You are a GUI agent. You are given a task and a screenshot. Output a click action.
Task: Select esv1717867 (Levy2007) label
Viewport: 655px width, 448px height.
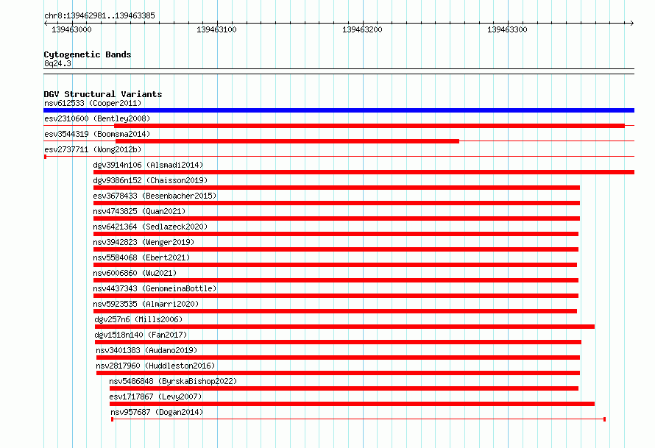155,397
